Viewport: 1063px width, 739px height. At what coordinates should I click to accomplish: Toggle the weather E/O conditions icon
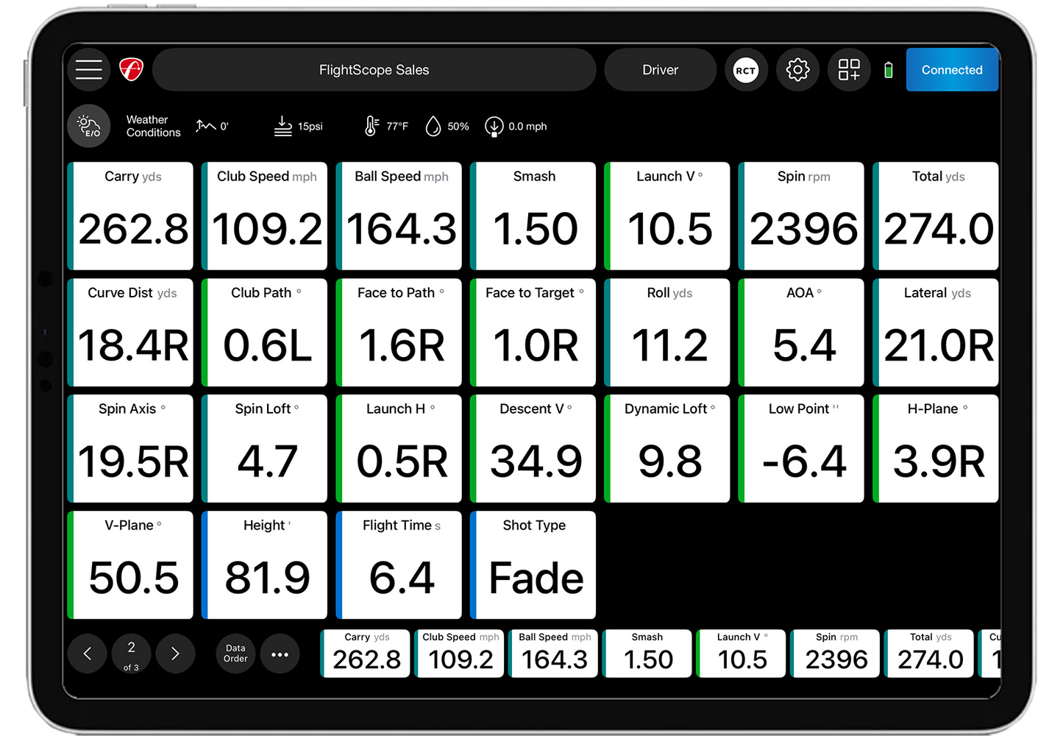[x=89, y=127]
